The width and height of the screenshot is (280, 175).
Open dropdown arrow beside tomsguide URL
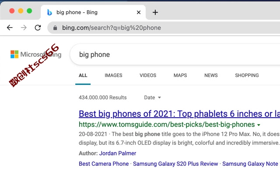259,125
